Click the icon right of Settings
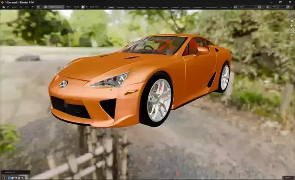The width and height of the screenshot is (295, 180). coord(82,7)
